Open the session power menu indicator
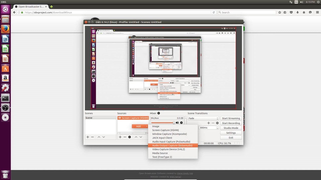321x180 pixels. pos(318,2)
